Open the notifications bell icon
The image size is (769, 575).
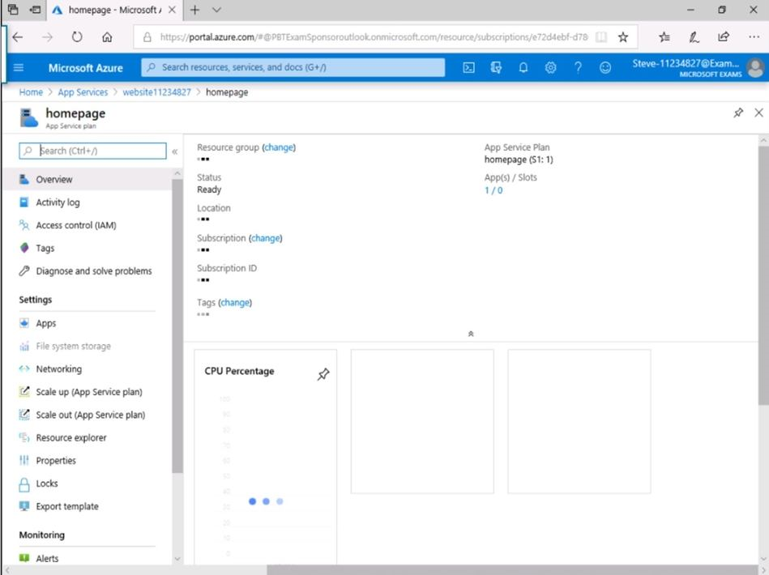pyautogui.click(x=523, y=68)
